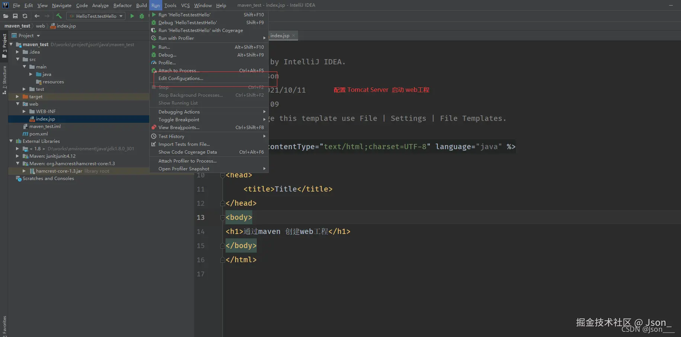Open the Open Profiler Snapshot submenu
Screen dimensions: 681x337
coord(209,168)
